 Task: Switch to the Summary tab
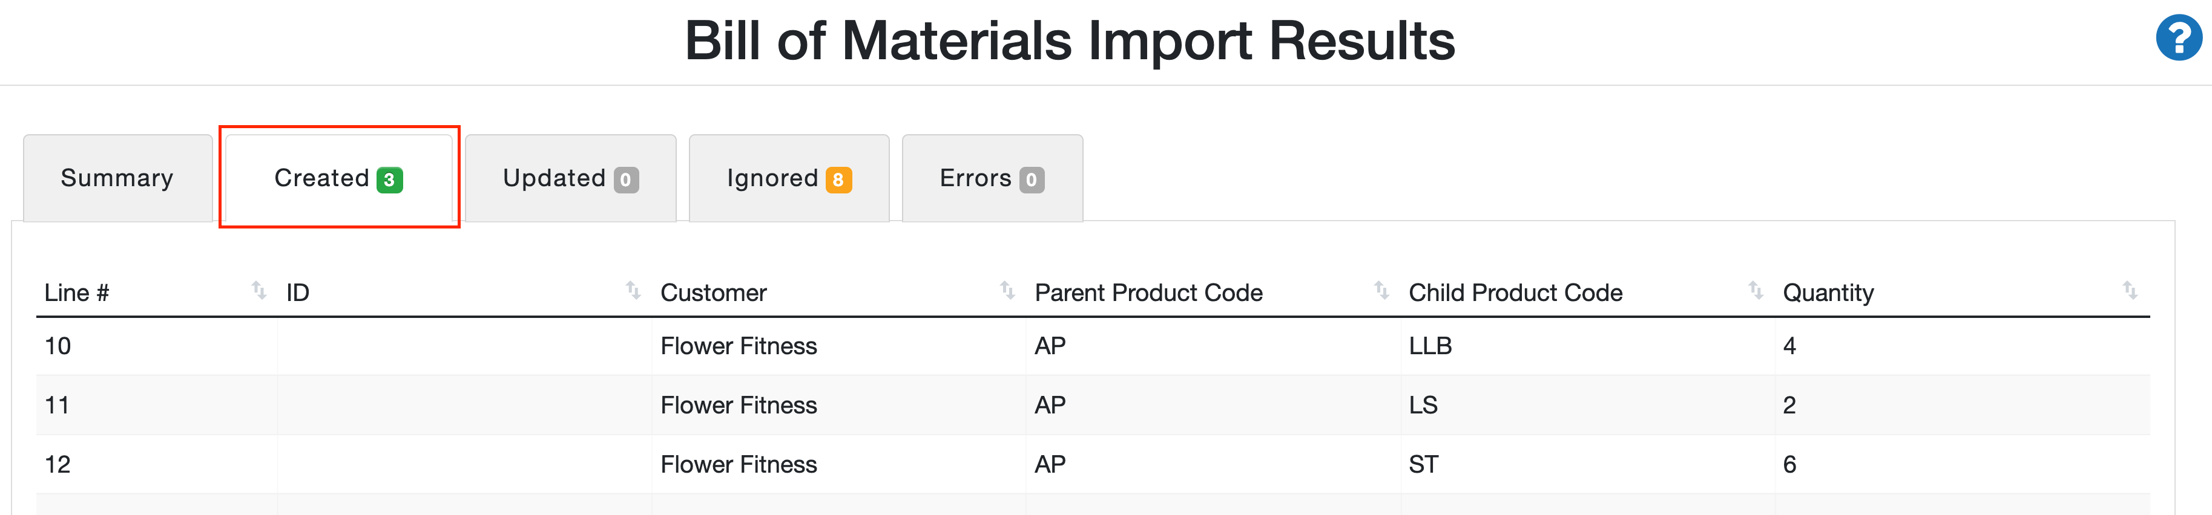coord(117,178)
